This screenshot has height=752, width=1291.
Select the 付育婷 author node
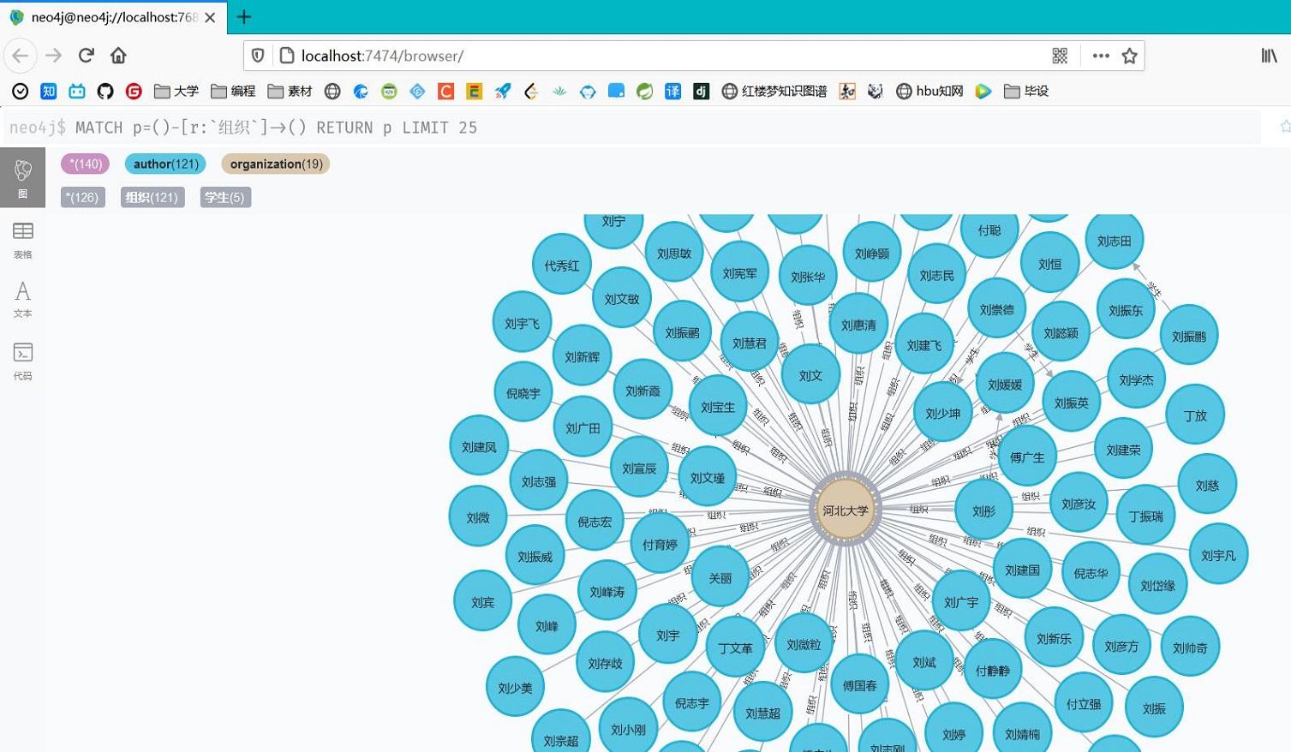(660, 543)
